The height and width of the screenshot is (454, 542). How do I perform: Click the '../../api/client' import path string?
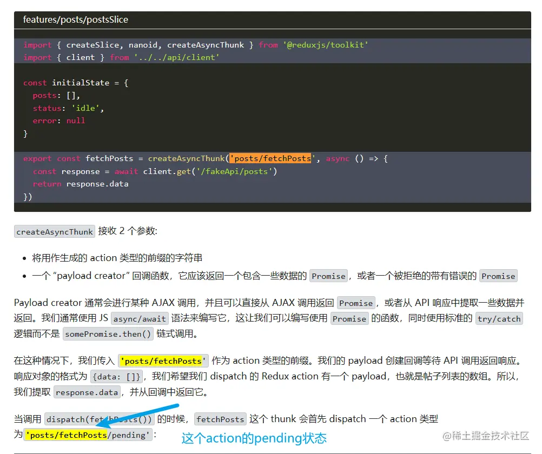tap(176, 57)
